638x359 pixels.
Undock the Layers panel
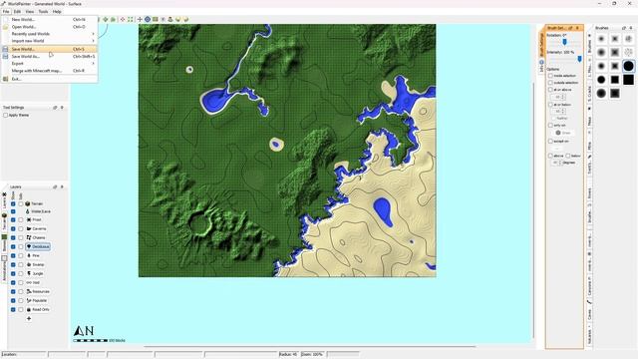55,186
